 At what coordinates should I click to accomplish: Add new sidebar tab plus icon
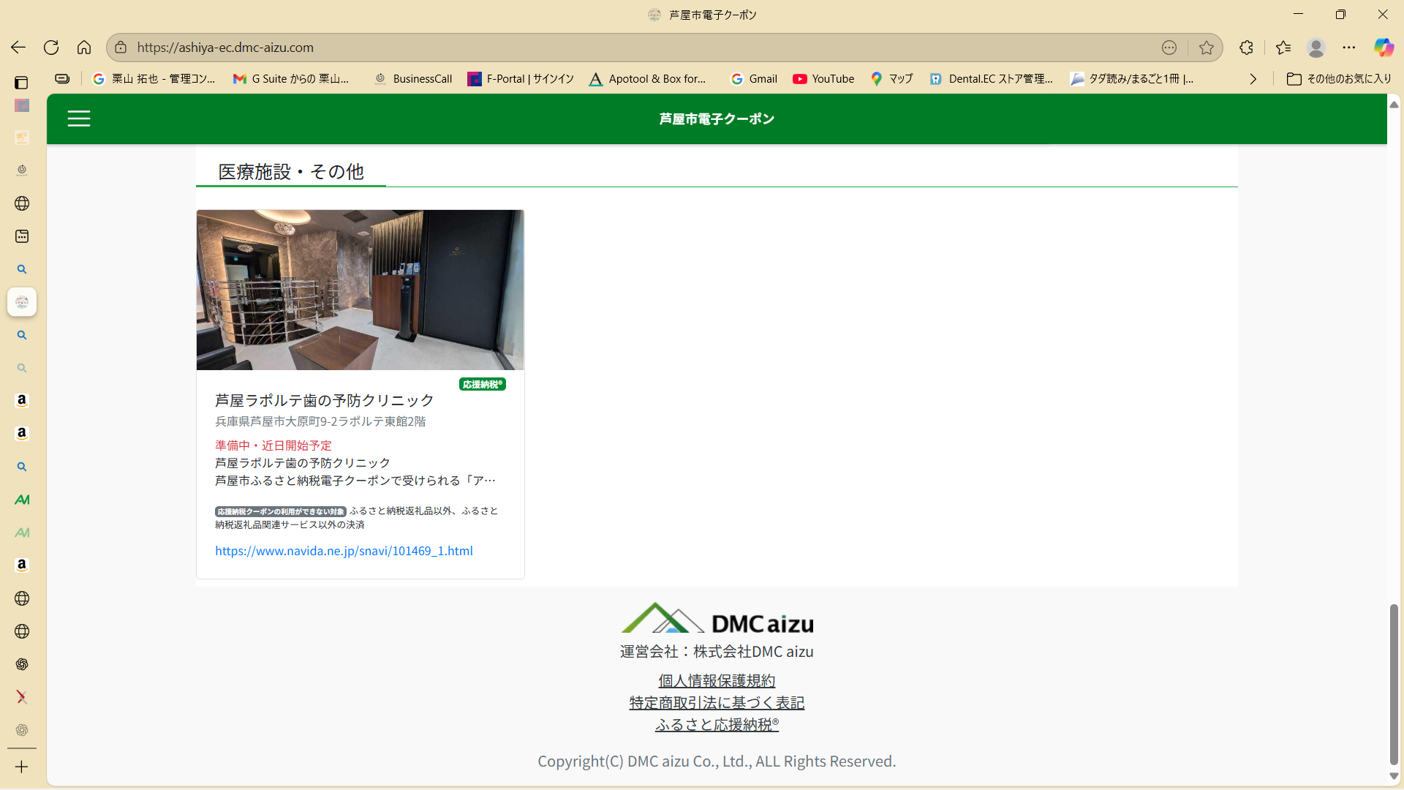22,767
